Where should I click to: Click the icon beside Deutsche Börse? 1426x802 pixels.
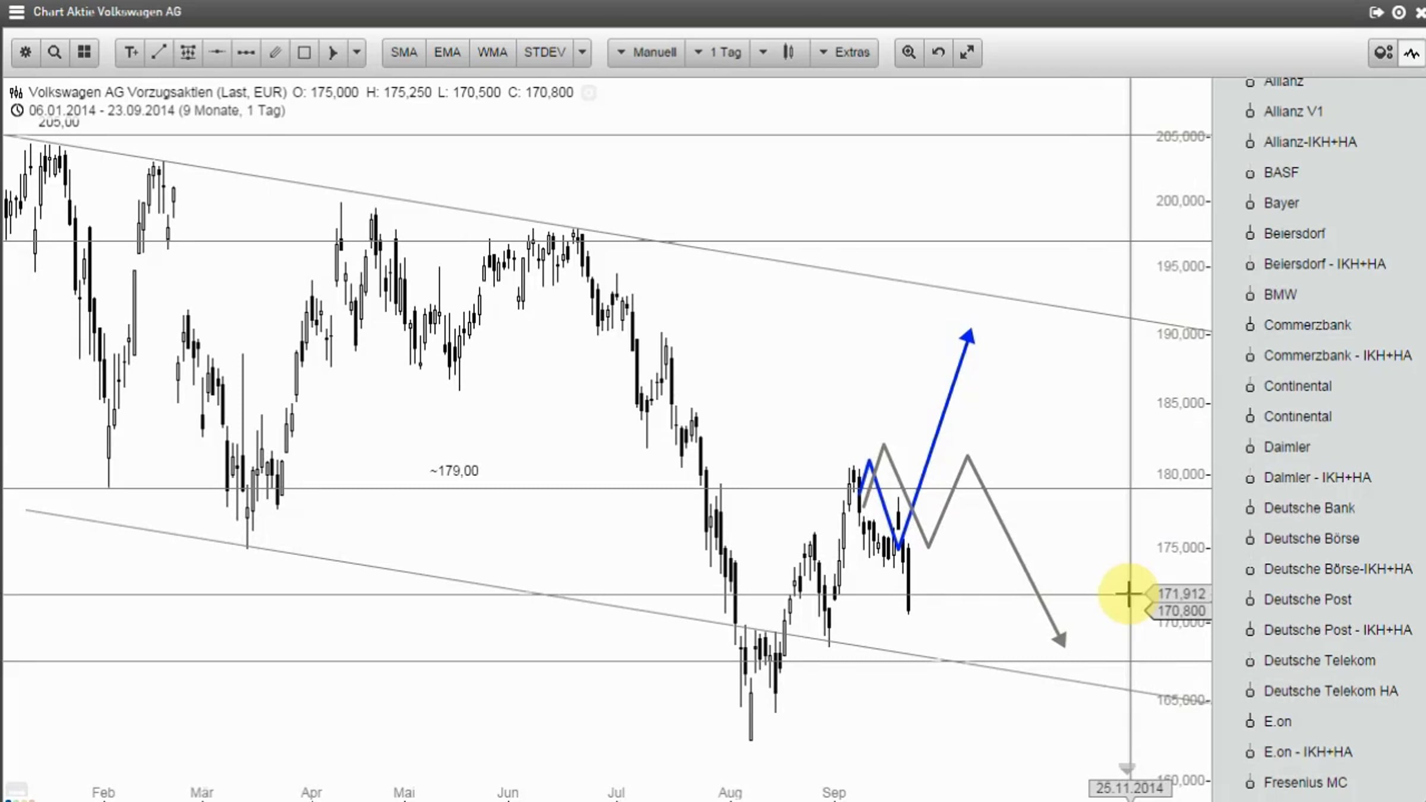click(1250, 538)
